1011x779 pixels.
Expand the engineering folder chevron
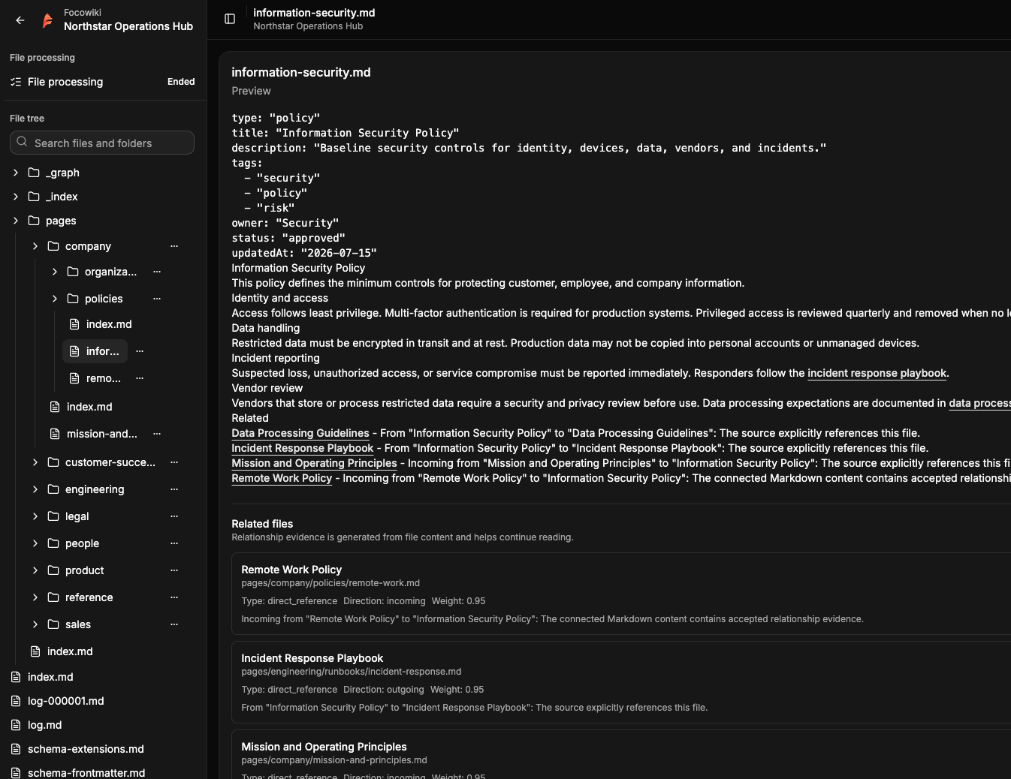coord(35,489)
